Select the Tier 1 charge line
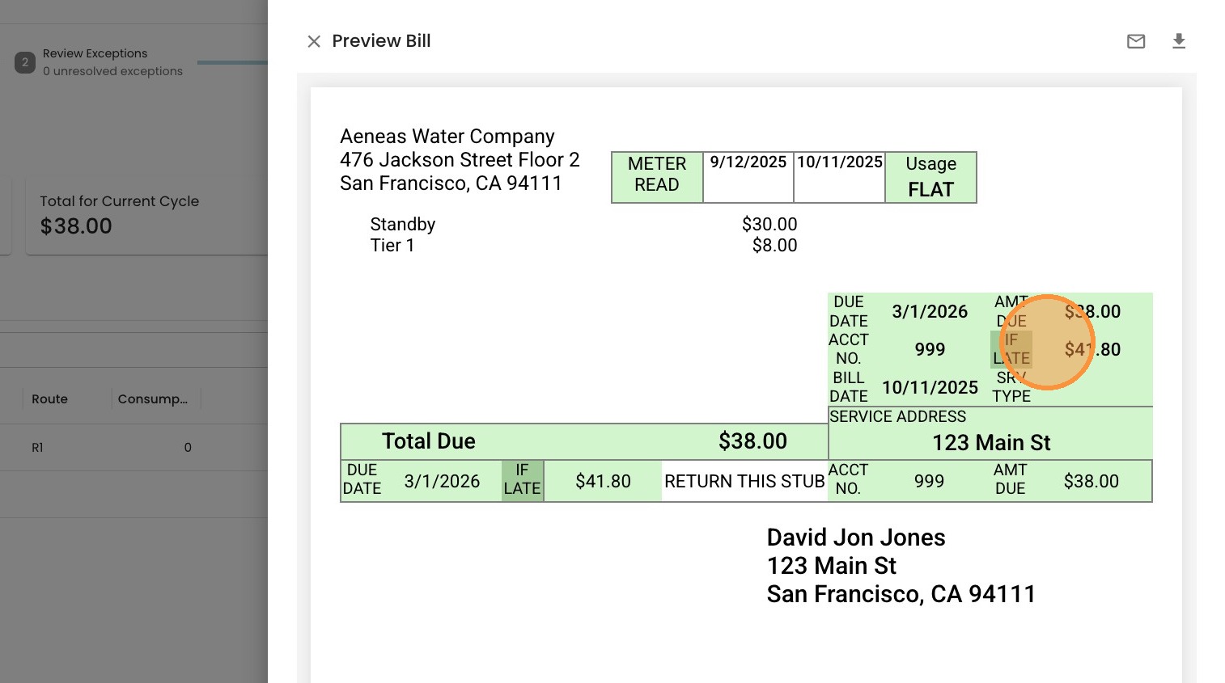Image resolution: width=1225 pixels, height=683 pixels. 392,246
